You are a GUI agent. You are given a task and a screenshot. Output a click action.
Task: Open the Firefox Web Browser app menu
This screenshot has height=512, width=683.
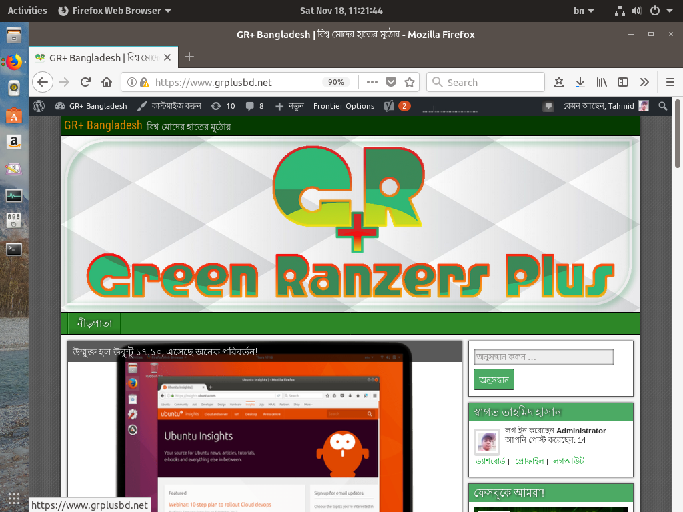tap(115, 11)
